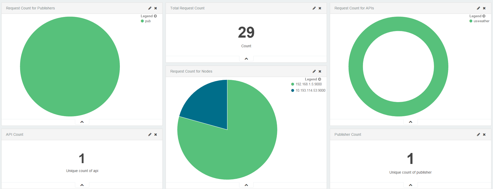Remove the Publisher Count panel
Screen dimensions: 493x189
pyautogui.click(x=484, y=135)
